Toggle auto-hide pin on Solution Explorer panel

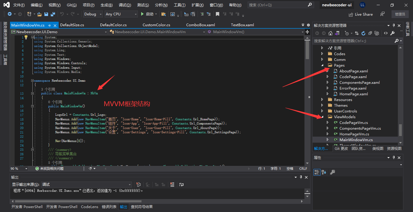pyautogui.click(x=394, y=26)
